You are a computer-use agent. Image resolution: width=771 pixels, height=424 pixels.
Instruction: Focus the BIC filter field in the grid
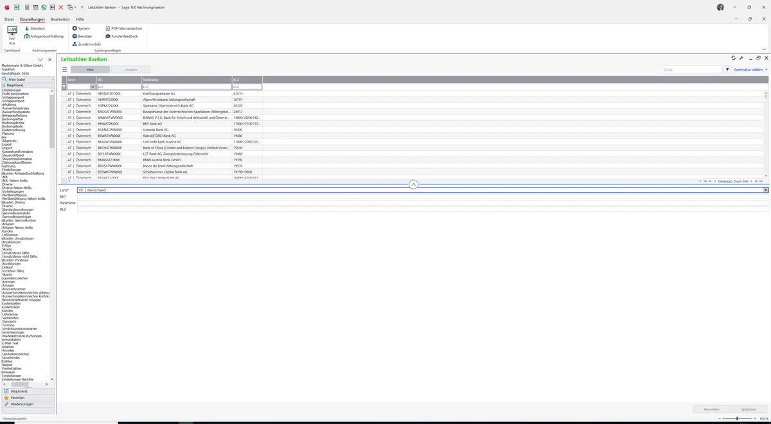pos(119,87)
